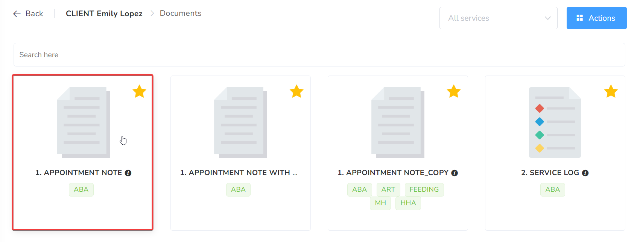Viewport: 637px width, 242px height.
Task: Toggle star on Appointment Note_Copy card
Action: click(x=454, y=91)
